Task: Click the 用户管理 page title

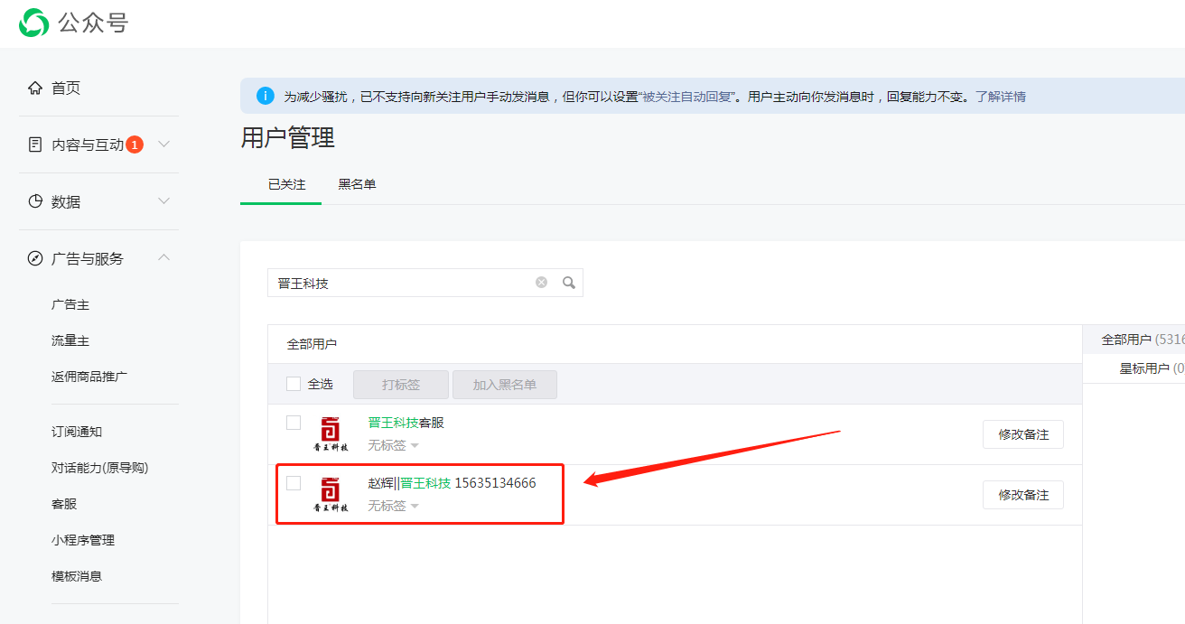Action: 288,138
